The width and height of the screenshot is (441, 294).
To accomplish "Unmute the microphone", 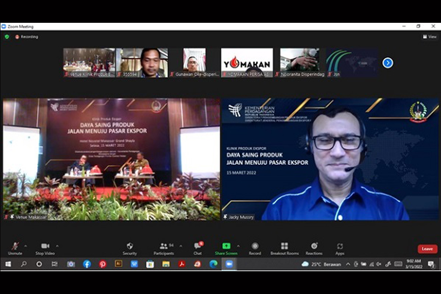I will click(15, 246).
